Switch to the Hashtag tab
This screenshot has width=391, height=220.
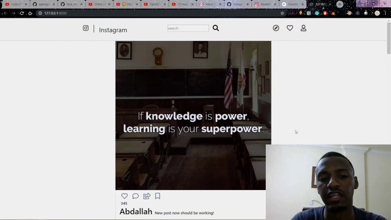[x=292, y=4]
